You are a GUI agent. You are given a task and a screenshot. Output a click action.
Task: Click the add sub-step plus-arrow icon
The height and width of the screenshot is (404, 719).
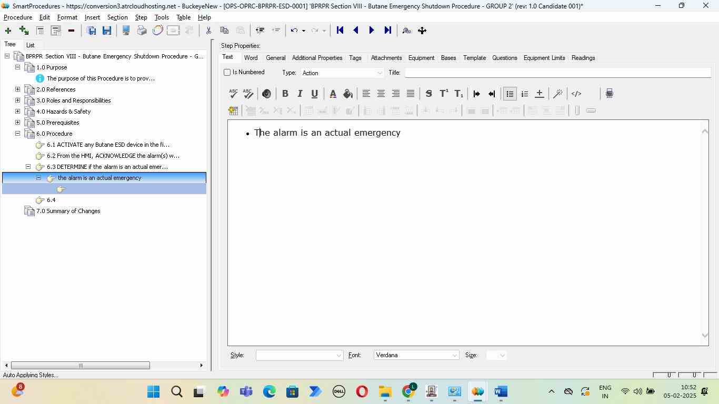(24, 31)
